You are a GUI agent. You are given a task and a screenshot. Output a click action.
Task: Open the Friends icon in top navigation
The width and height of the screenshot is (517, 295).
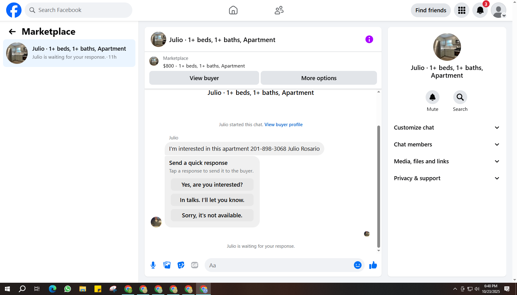click(x=279, y=10)
